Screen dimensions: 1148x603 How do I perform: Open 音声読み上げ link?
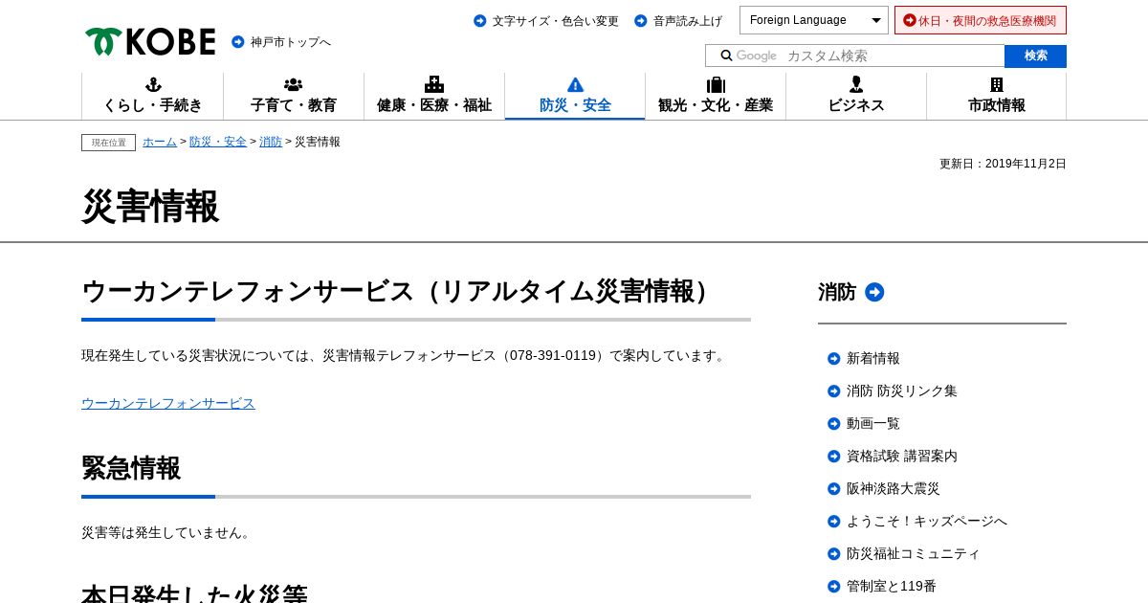click(688, 20)
